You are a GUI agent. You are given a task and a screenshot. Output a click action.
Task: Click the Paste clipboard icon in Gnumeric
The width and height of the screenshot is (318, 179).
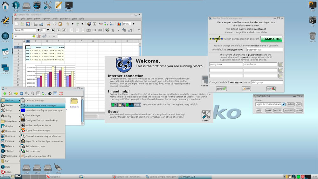60,24
